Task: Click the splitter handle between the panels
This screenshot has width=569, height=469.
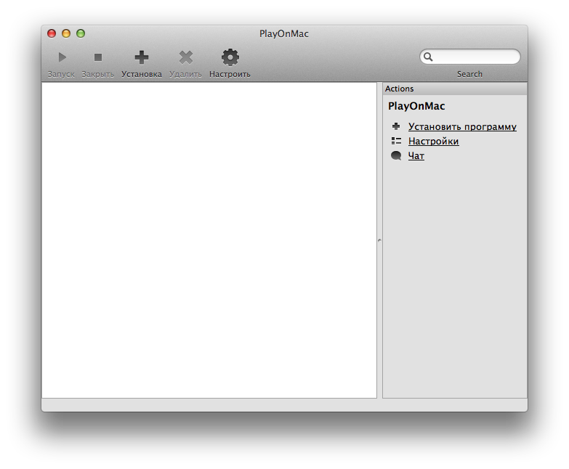Action: 379,240
